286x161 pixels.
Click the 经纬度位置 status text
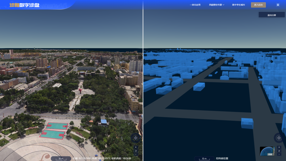pos(222,158)
